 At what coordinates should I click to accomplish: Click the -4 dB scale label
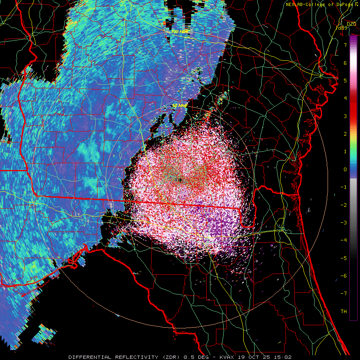344,240
